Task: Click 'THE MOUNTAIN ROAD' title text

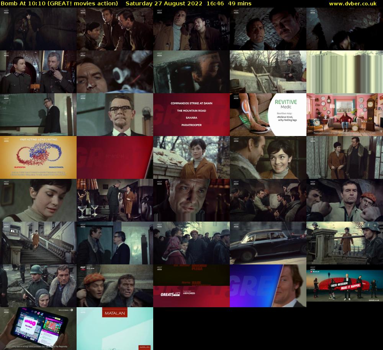Action: [191, 111]
